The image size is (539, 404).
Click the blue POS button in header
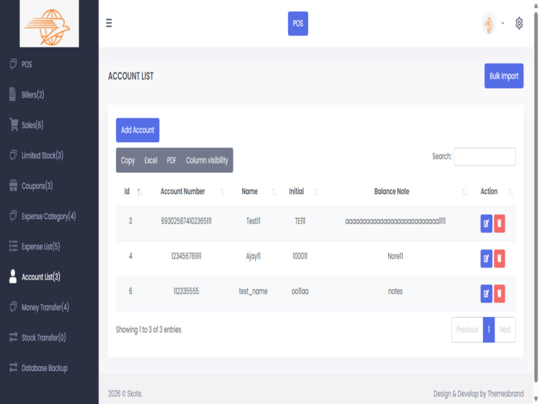[x=298, y=23]
